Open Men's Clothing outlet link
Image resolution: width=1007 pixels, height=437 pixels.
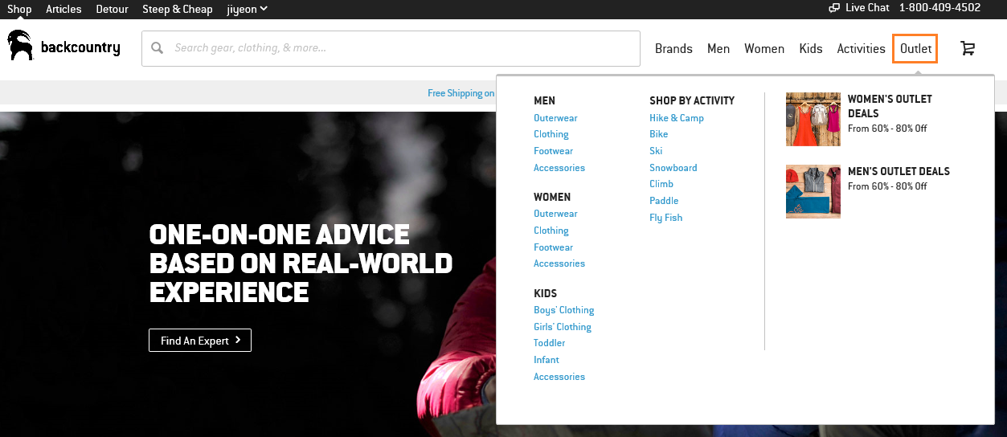click(x=551, y=134)
